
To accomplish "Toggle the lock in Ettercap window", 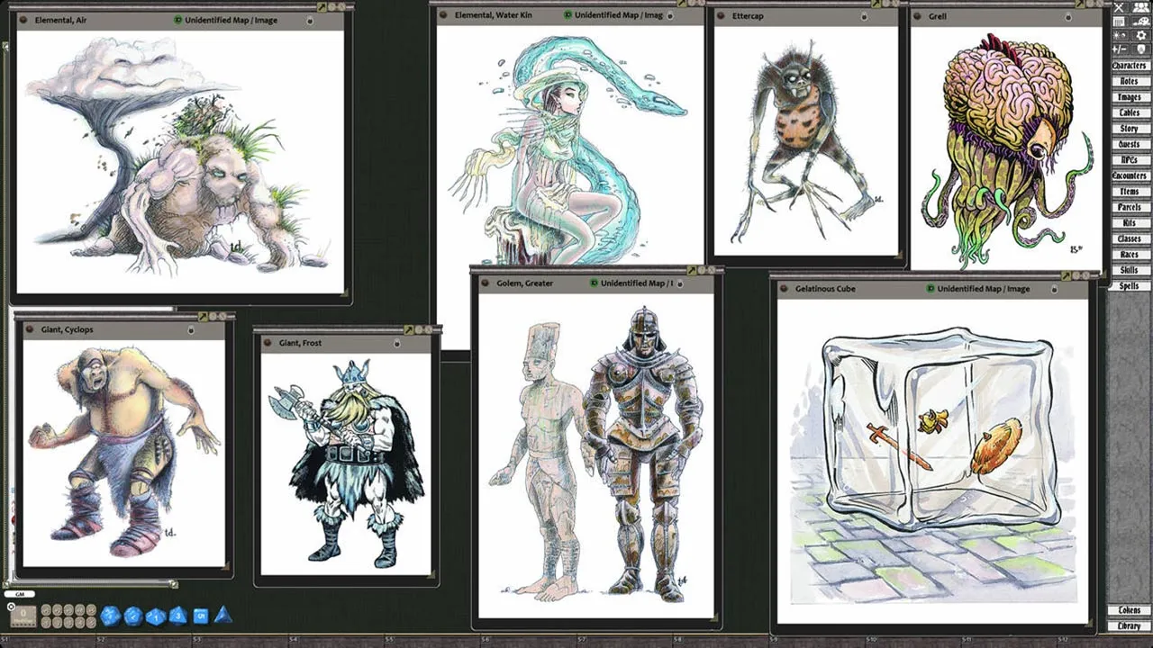I will pyautogui.click(x=865, y=15).
